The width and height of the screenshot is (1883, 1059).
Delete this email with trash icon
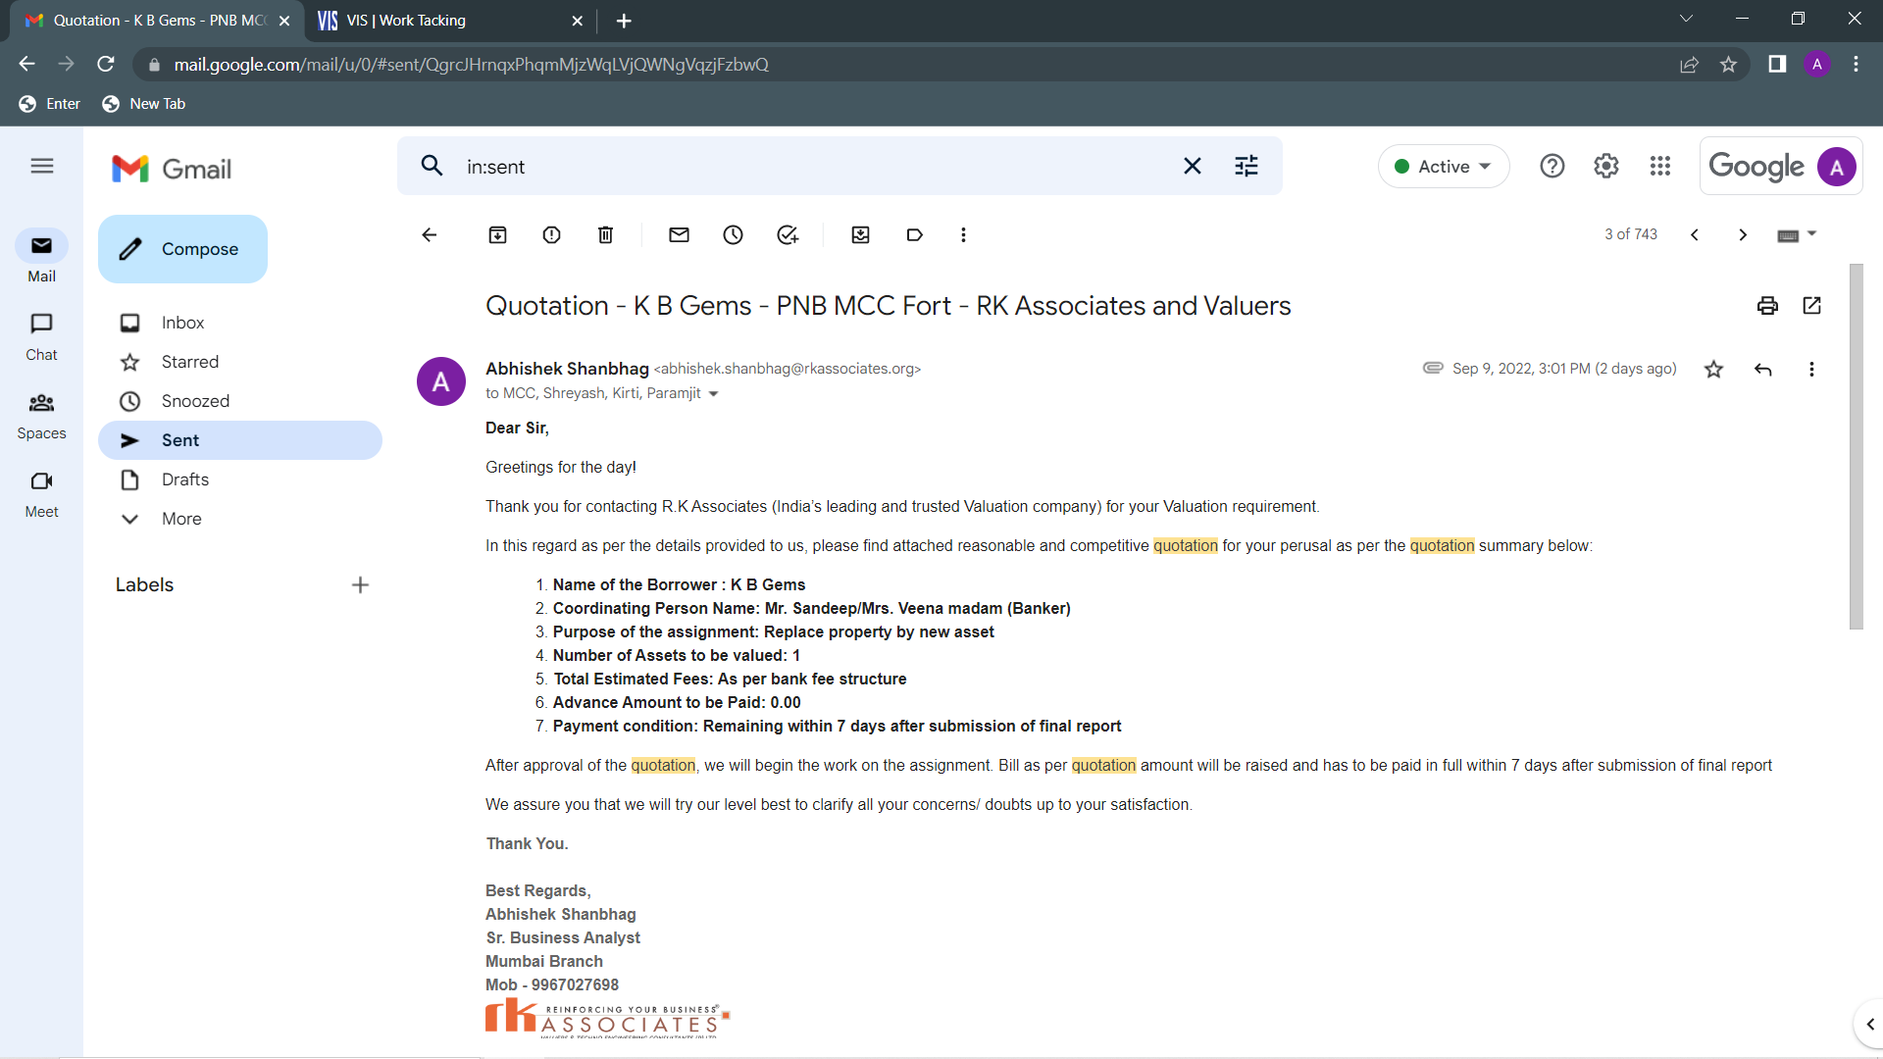coord(605,234)
